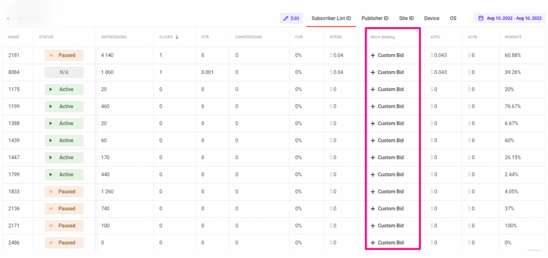The width and height of the screenshot is (548, 258).
Task: Click the plus icon for row 1175
Action: tap(373, 89)
